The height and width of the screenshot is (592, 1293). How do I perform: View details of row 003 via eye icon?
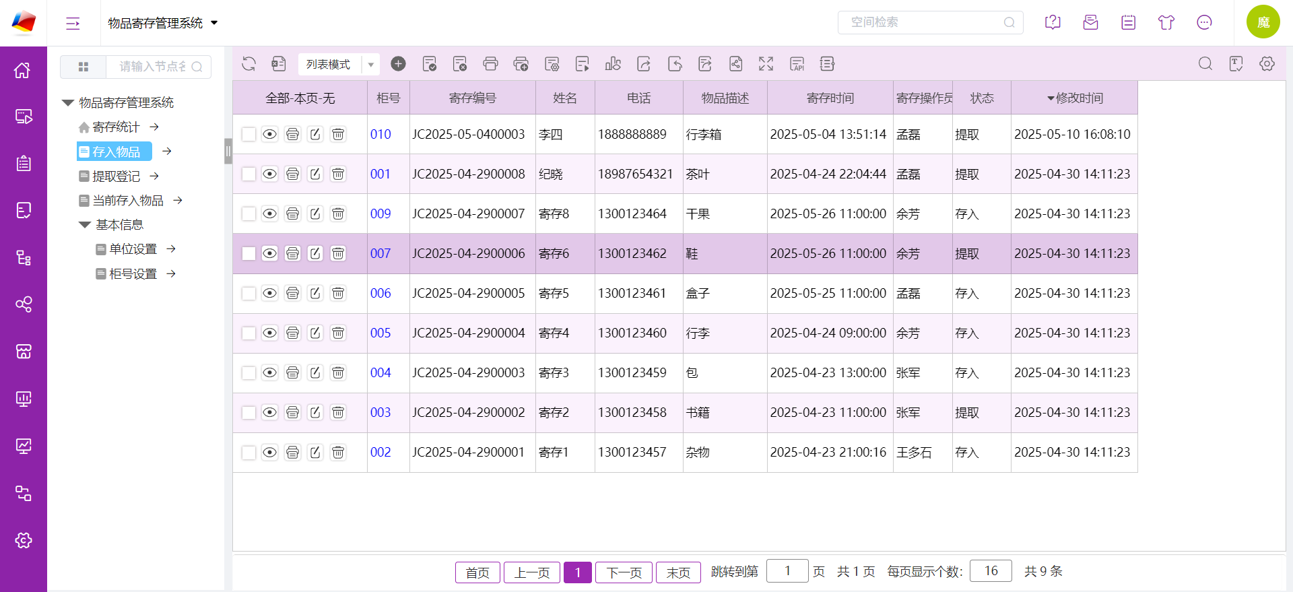coord(269,412)
